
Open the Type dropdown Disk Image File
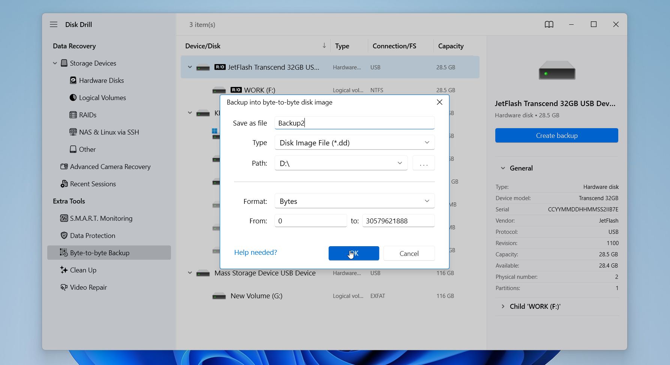(x=354, y=142)
